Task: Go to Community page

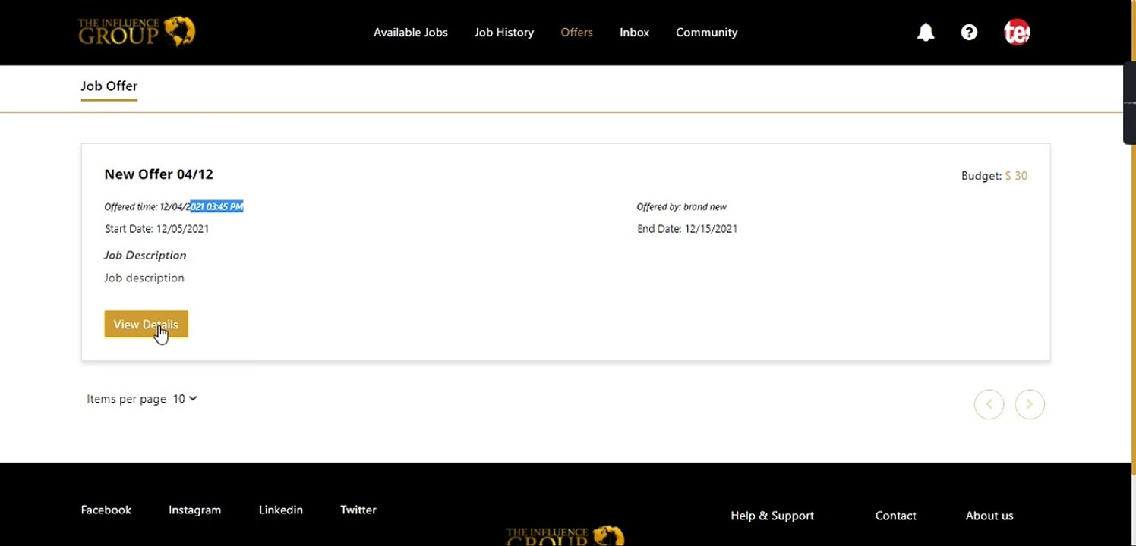Action: point(706,33)
